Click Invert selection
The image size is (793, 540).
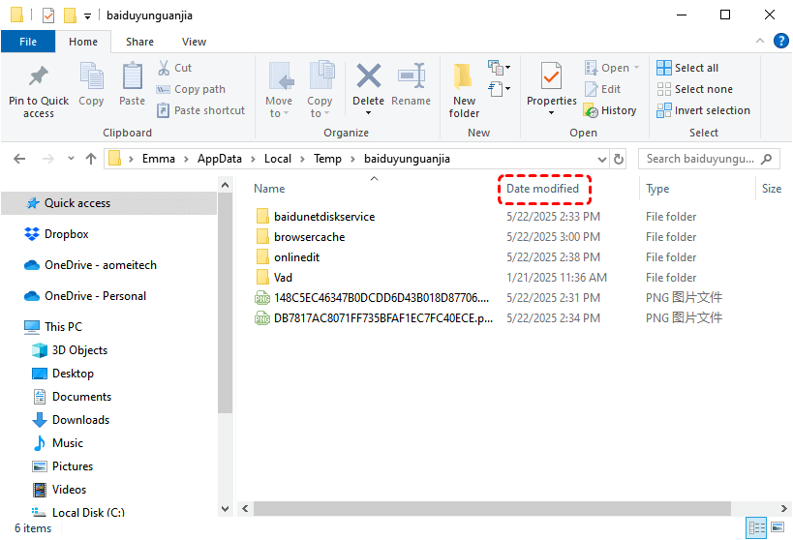(x=703, y=110)
